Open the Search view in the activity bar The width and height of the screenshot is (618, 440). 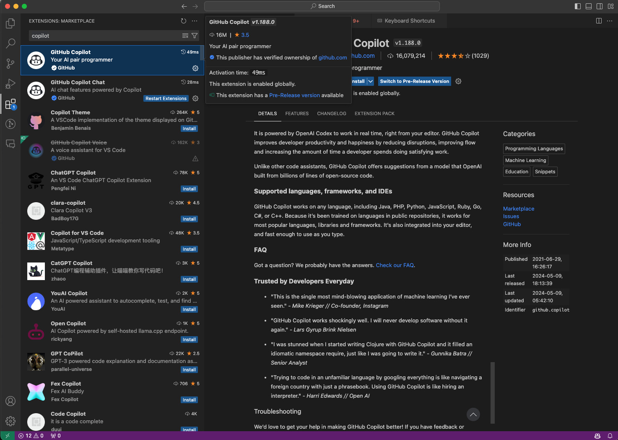click(10, 43)
